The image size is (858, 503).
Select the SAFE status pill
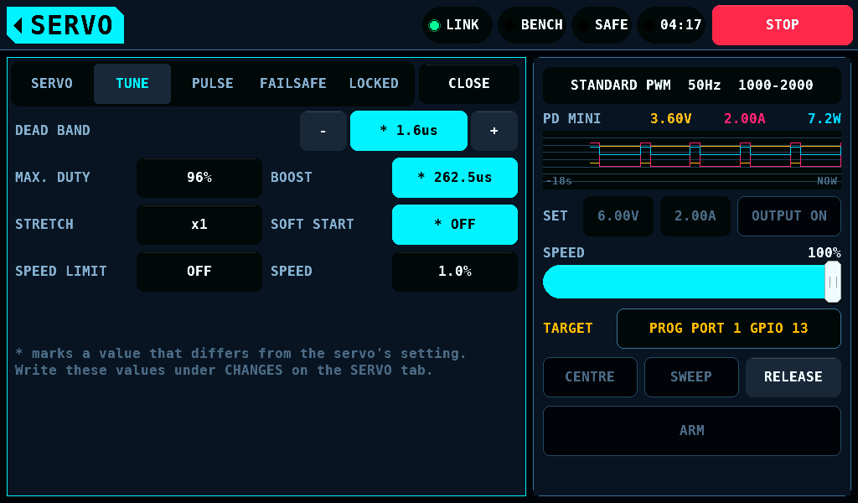pyautogui.click(x=602, y=25)
